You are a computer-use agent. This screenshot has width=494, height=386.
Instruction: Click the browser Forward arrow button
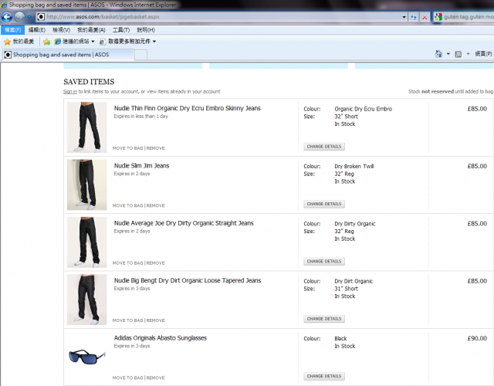coord(19,17)
